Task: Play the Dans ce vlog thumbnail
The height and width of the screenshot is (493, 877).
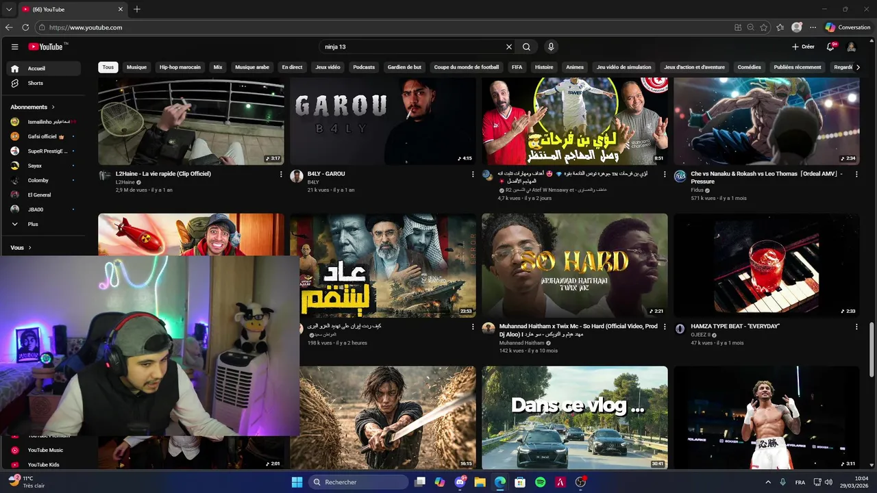Action: click(574, 418)
